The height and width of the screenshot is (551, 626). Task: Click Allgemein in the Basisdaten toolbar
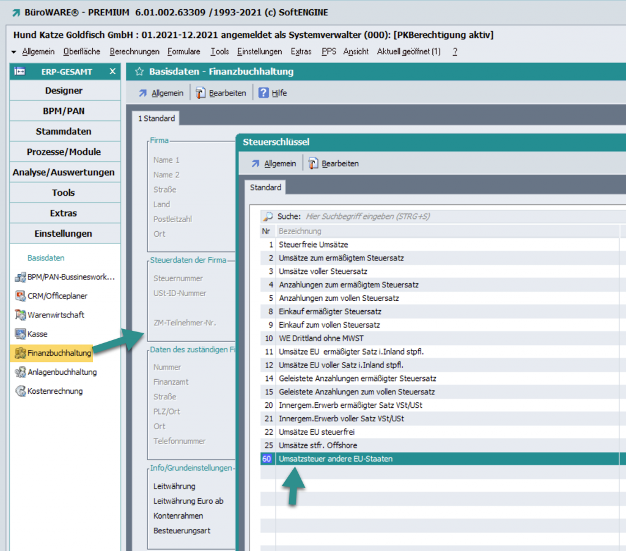(167, 93)
